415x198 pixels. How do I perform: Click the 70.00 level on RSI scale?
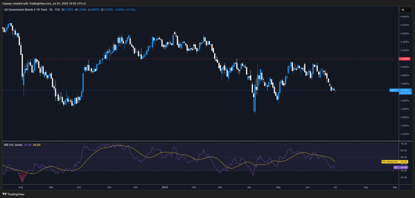coord(404,144)
